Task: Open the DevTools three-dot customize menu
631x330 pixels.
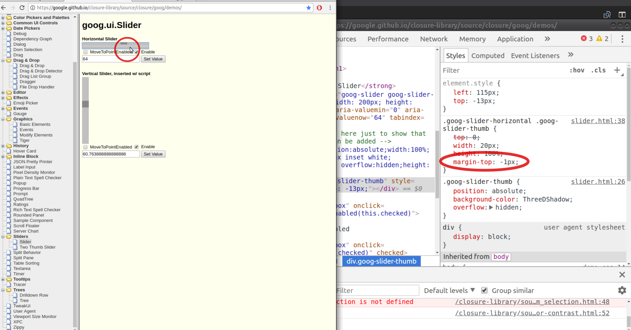Action: (622, 39)
